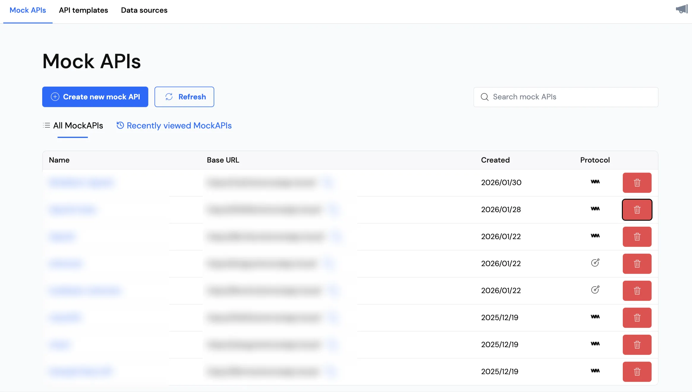The image size is (692, 392).
Task: Click the highlighted delete trash icon on the 2026/01/28 row
Action: click(x=637, y=210)
